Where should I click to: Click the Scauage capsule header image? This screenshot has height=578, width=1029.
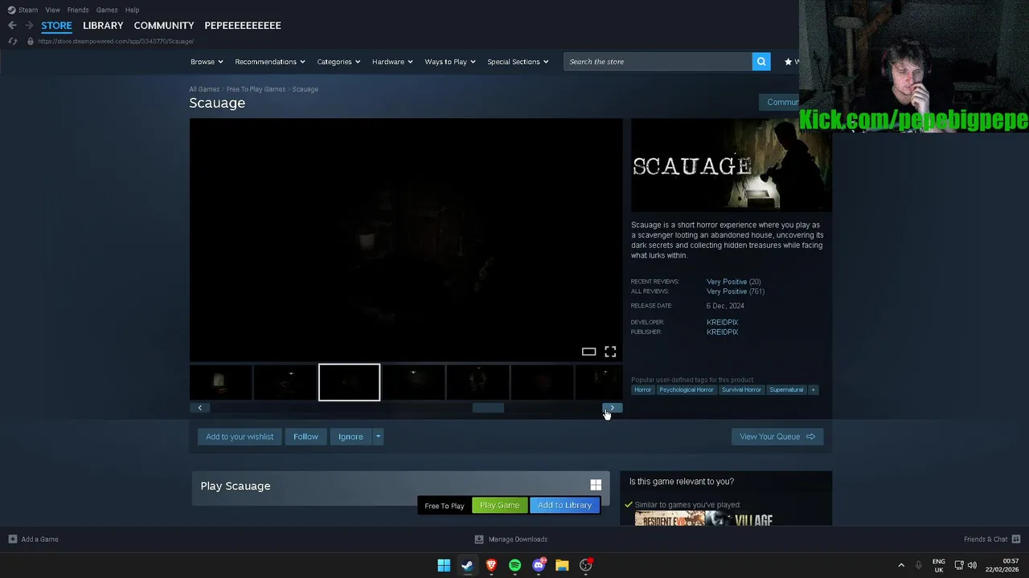pyautogui.click(x=732, y=165)
